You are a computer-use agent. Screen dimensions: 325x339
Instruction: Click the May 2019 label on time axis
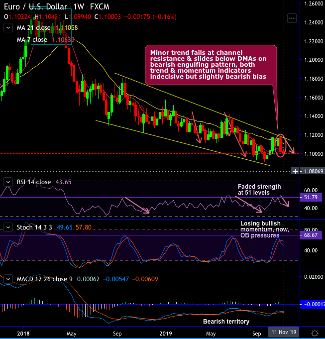coord(211,334)
